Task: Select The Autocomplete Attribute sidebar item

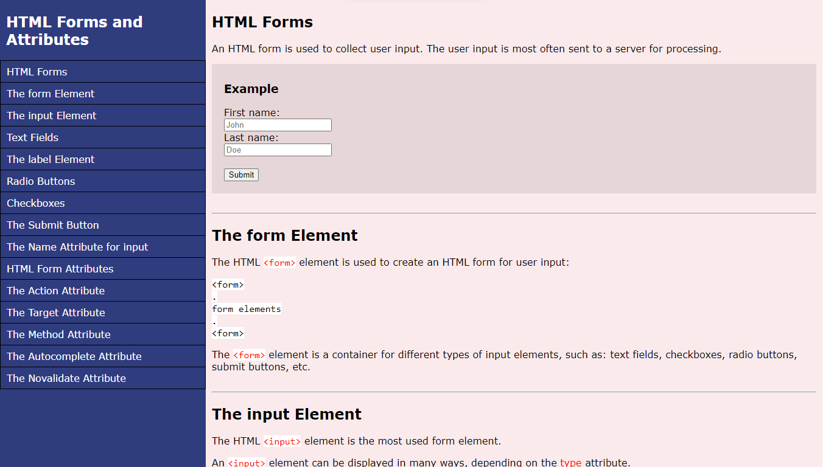Action: point(103,356)
